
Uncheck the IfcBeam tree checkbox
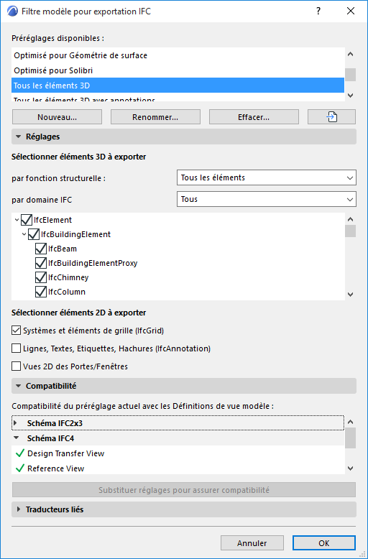(x=41, y=249)
